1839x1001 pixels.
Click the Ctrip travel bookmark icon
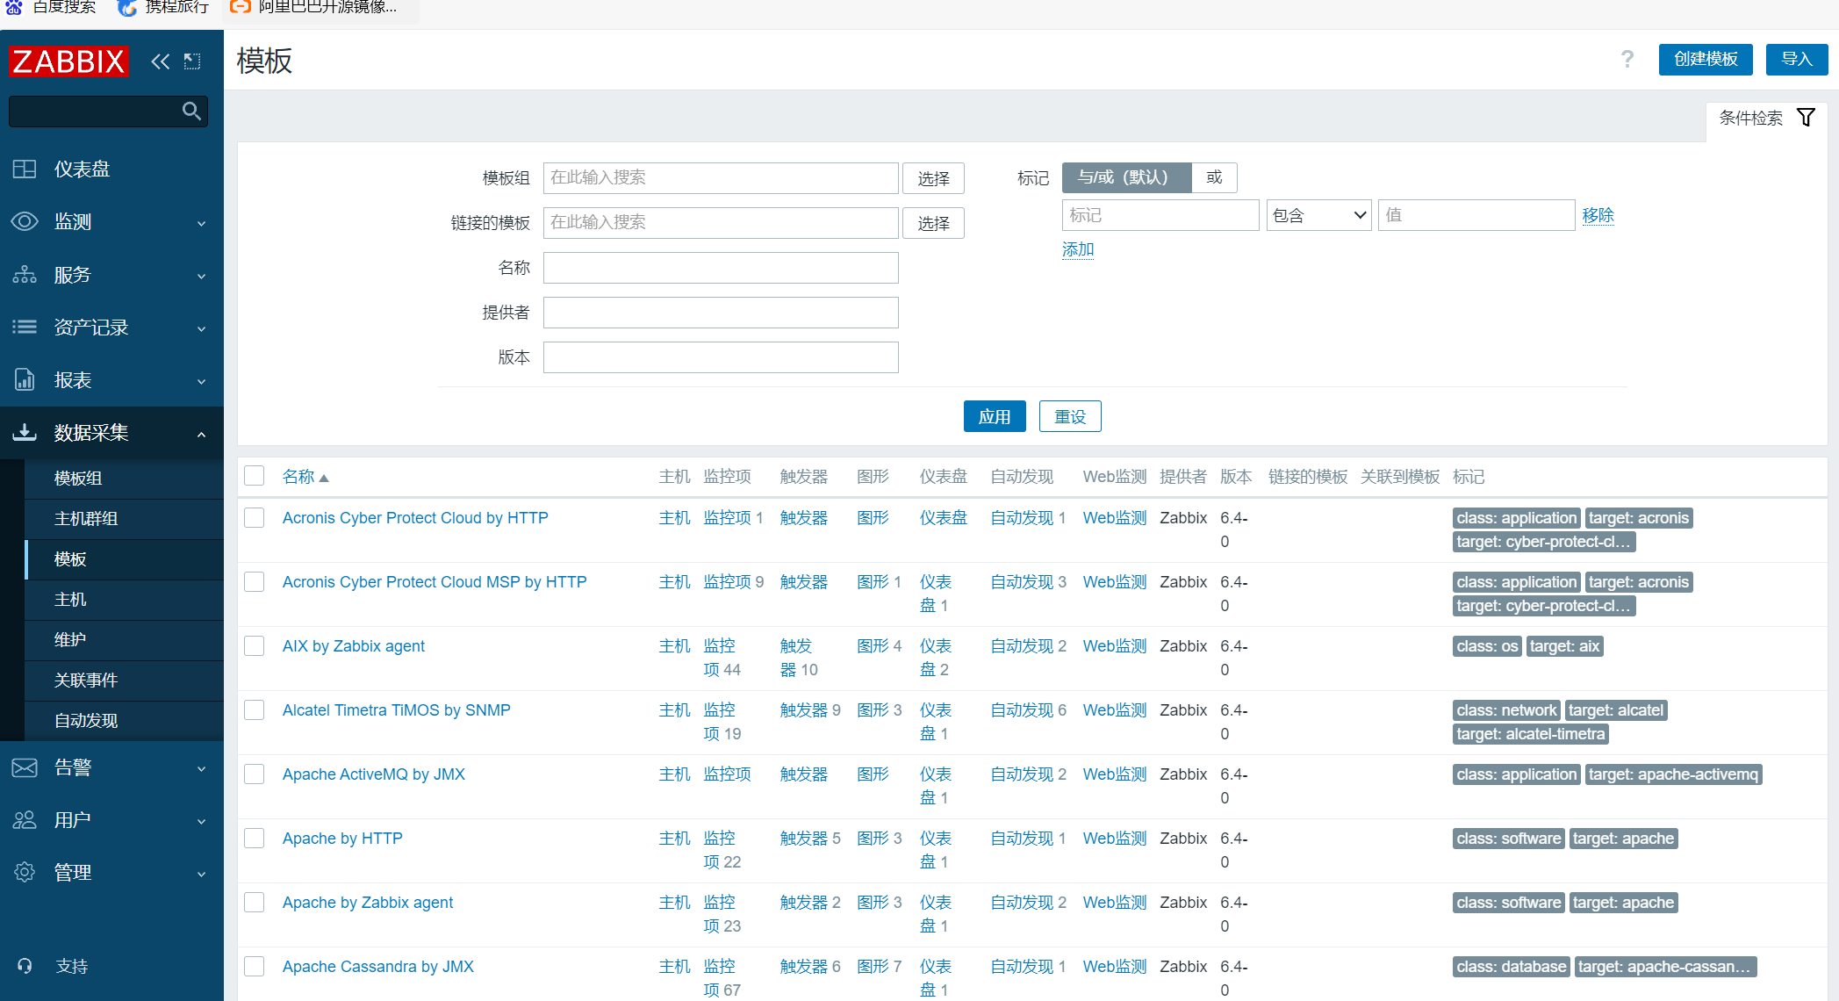(127, 7)
